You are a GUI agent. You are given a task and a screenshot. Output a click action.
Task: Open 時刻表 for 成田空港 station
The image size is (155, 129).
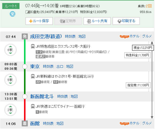pyautogui.click(x=70, y=36)
